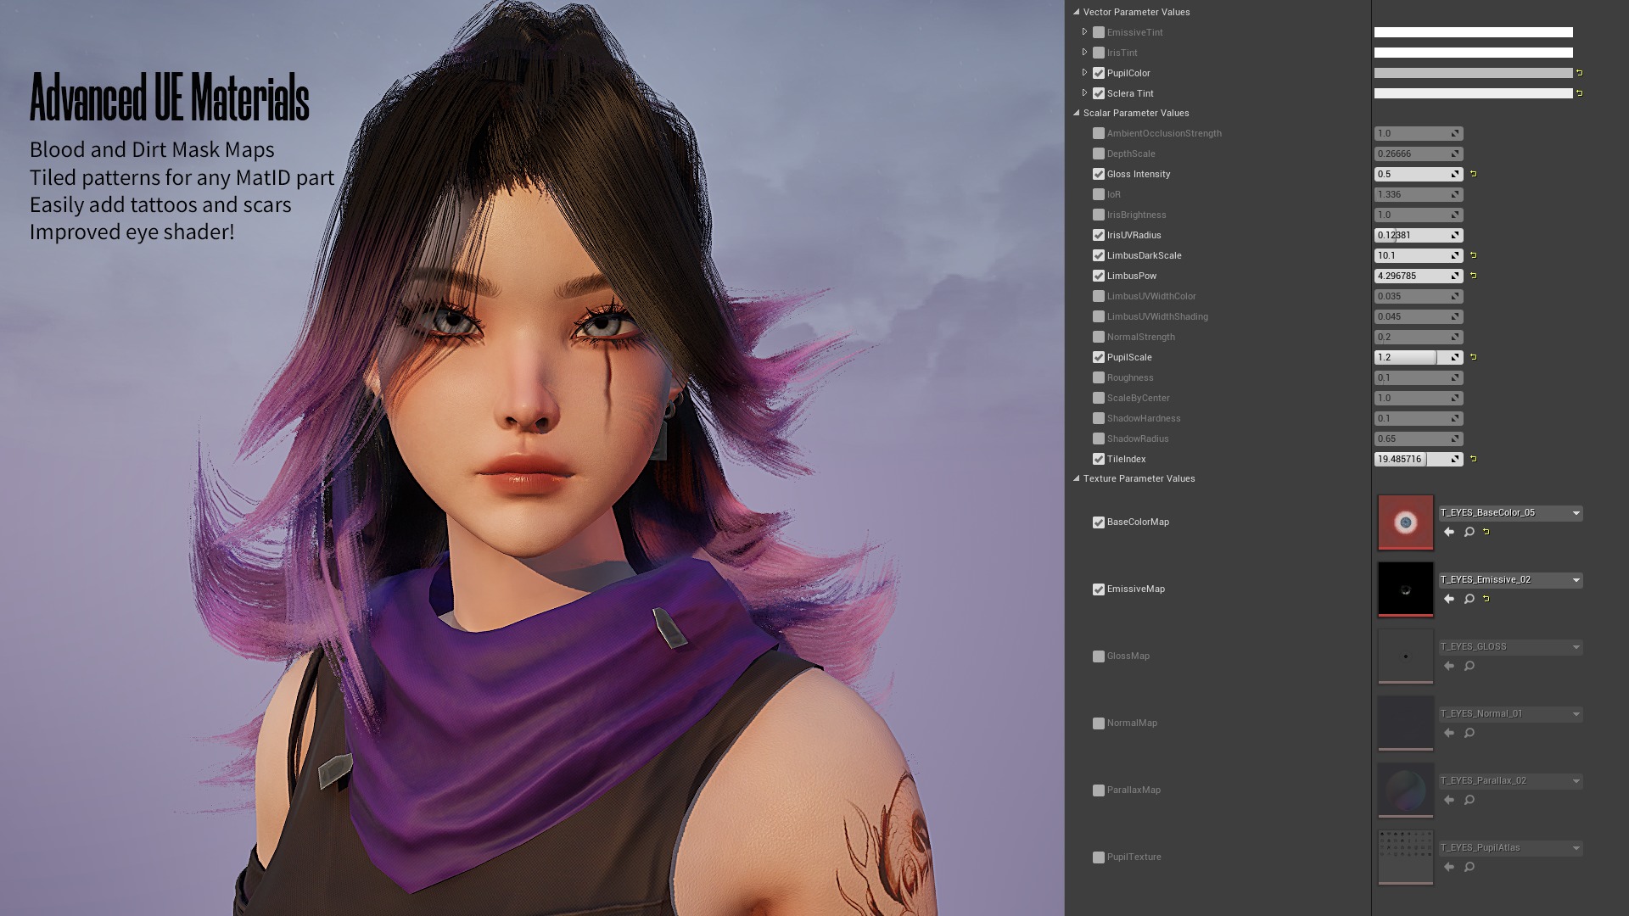Screen dimensions: 1629x916
Task: Enable IrisTint parameter override
Action: tap(1099, 53)
